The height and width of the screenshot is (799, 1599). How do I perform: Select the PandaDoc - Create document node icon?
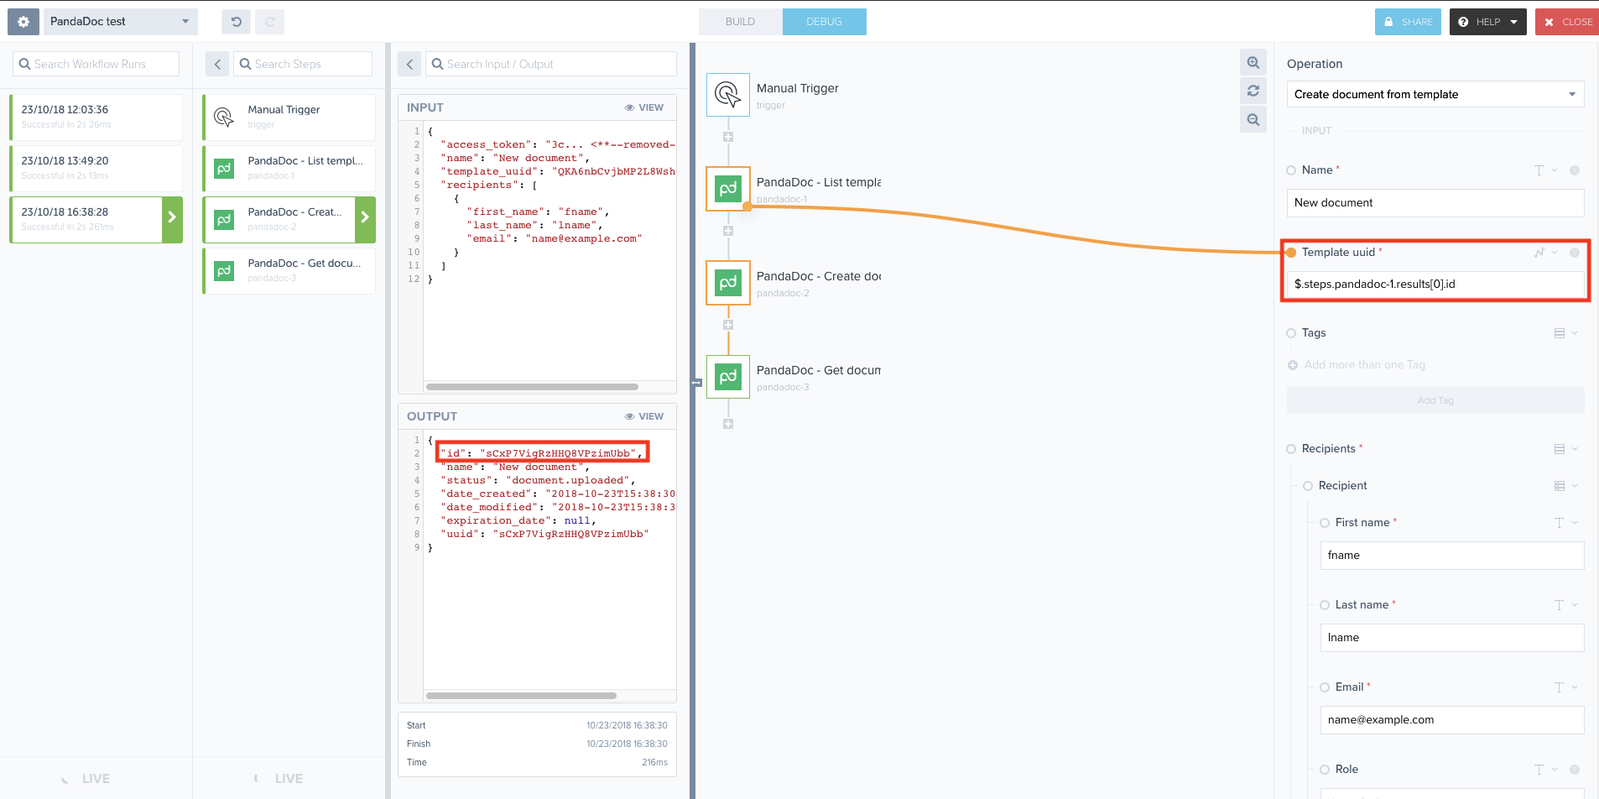(x=727, y=282)
